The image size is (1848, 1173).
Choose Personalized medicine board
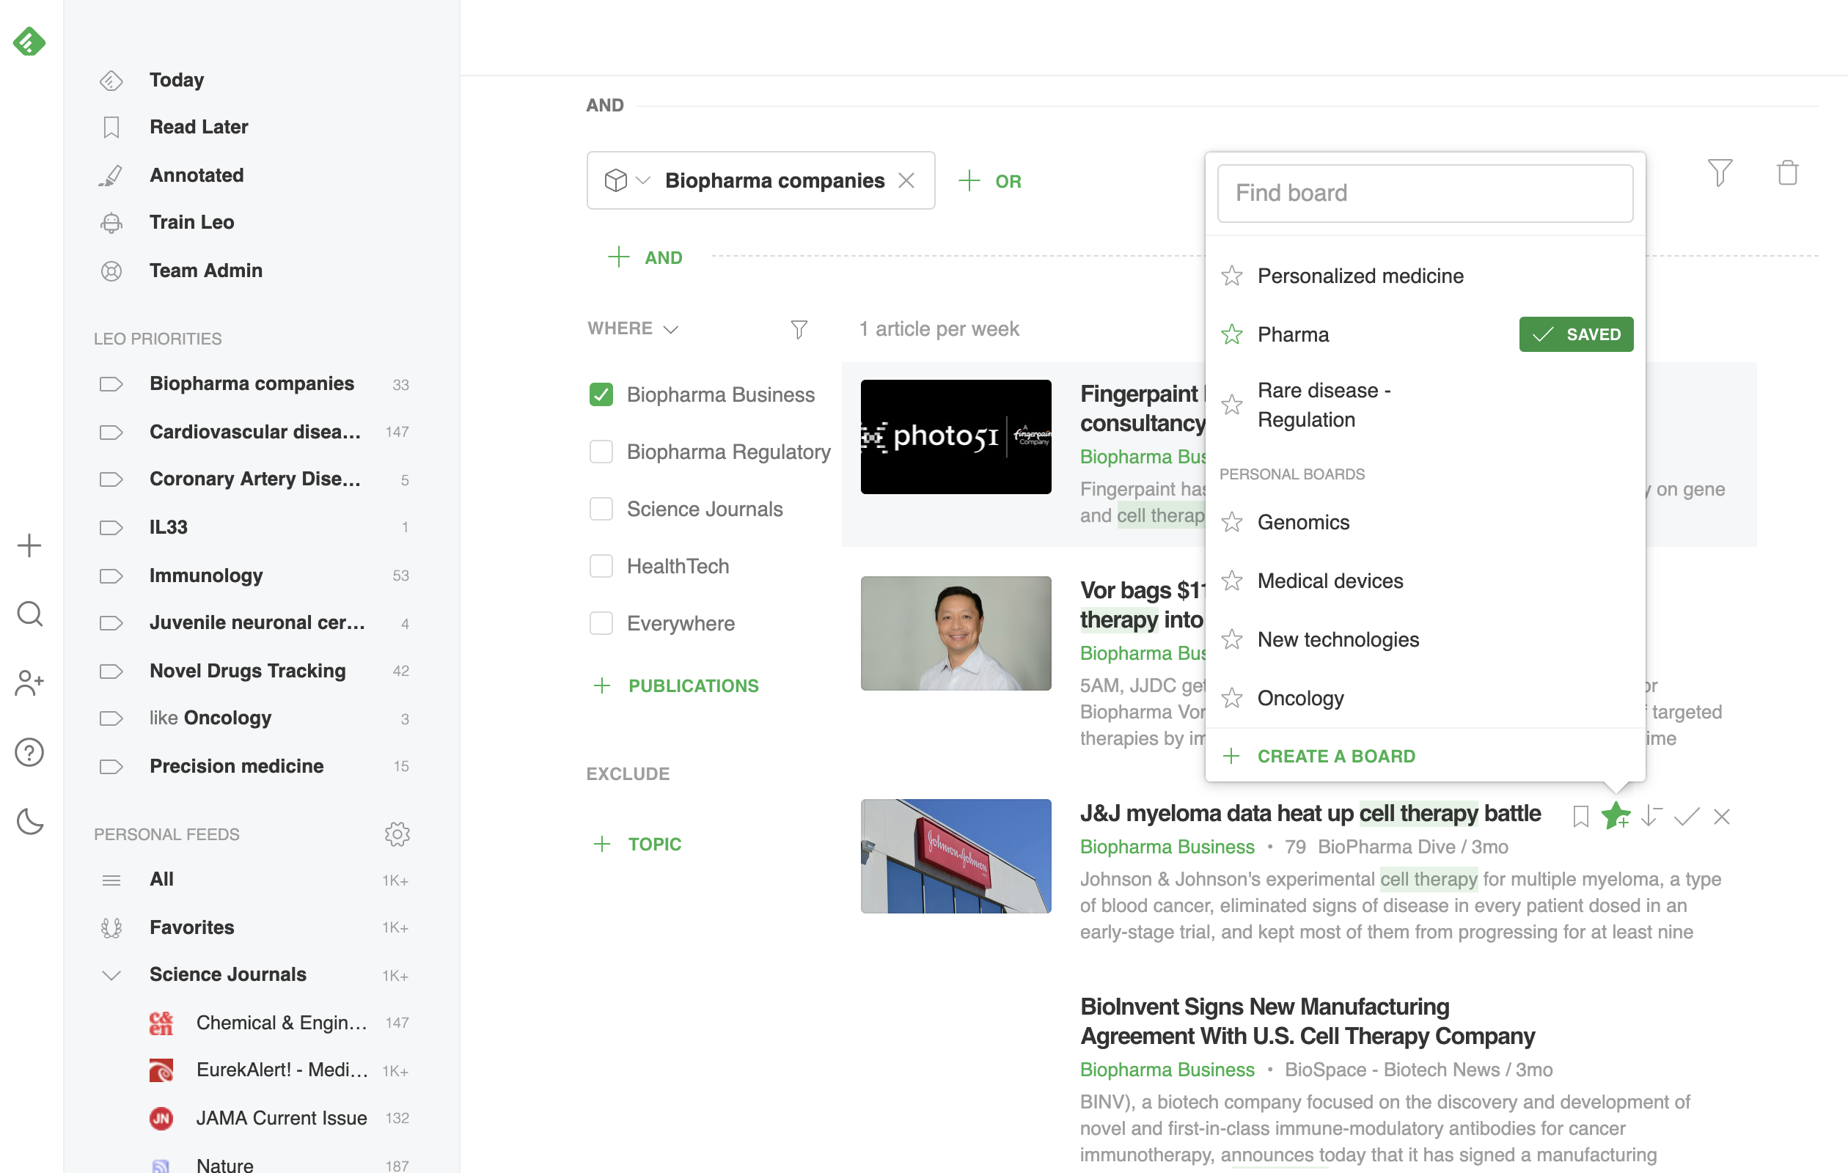click(x=1360, y=276)
